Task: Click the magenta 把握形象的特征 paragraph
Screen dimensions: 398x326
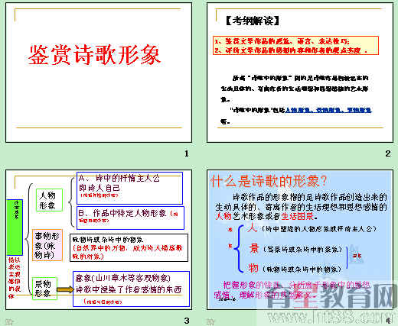Action: click(x=292, y=290)
